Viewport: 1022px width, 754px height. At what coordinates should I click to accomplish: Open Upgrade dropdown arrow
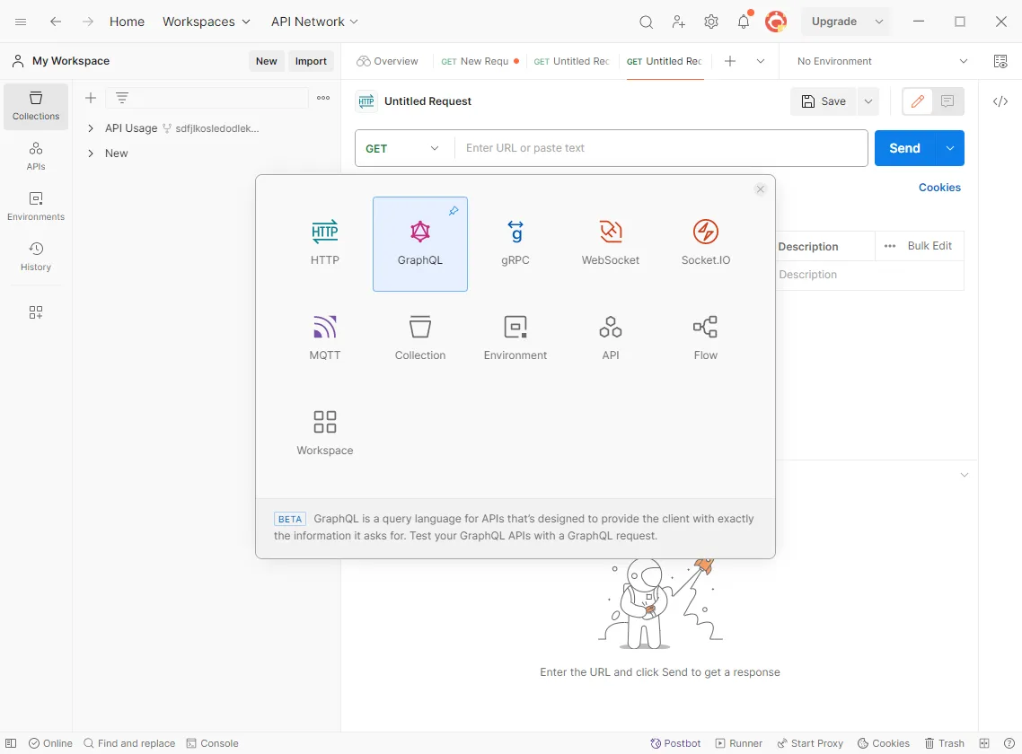coord(878,22)
